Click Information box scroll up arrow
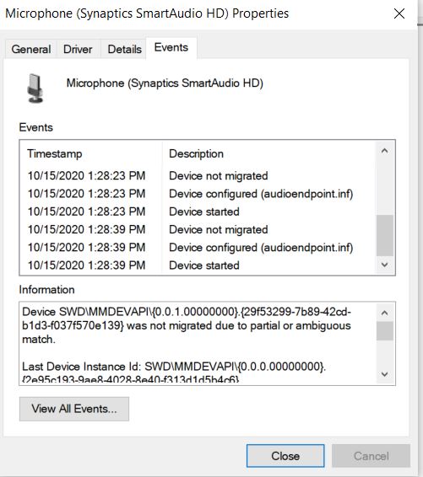This screenshot has width=423, height=477. pyautogui.click(x=385, y=313)
